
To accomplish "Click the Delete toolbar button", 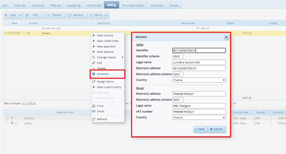I will click(56, 15).
